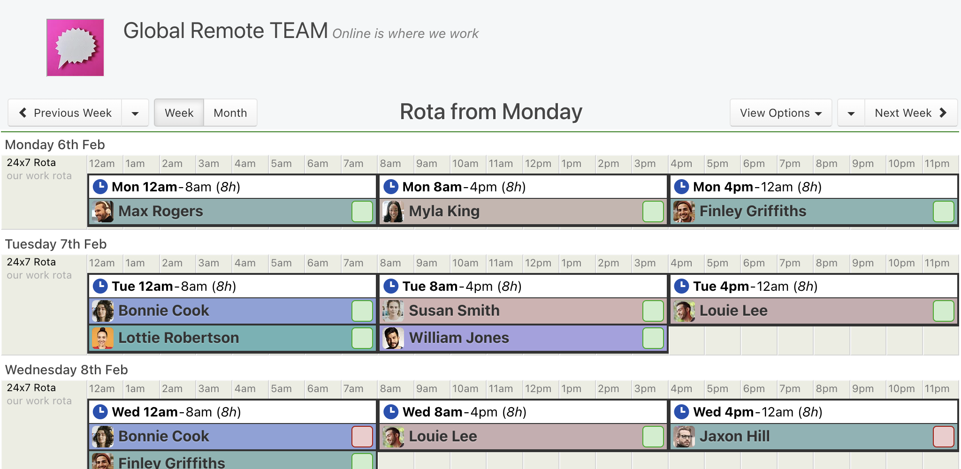Click Max Rogers' avatar photo
The width and height of the screenshot is (961, 469).
pos(103,212)
